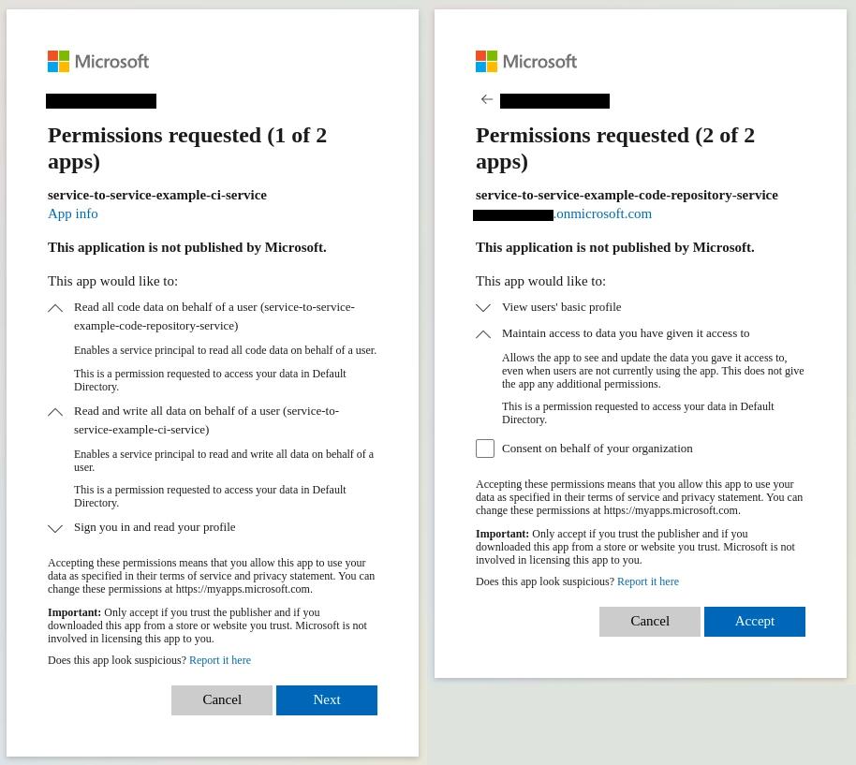Collapse 'Read and write all data' permission

click(x=56, y=412)
